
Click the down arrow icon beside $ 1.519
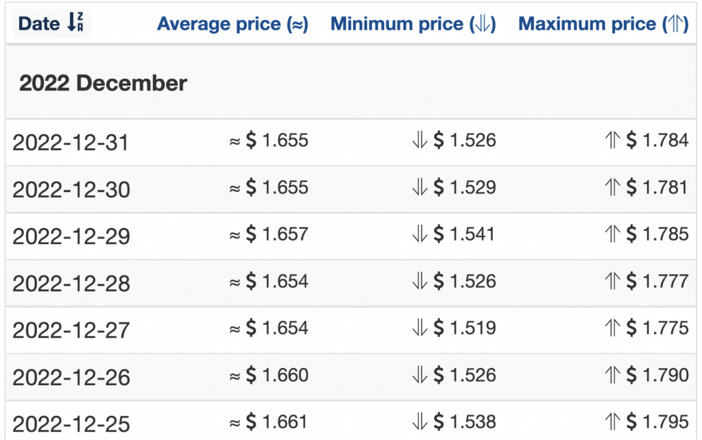[420, 328]
